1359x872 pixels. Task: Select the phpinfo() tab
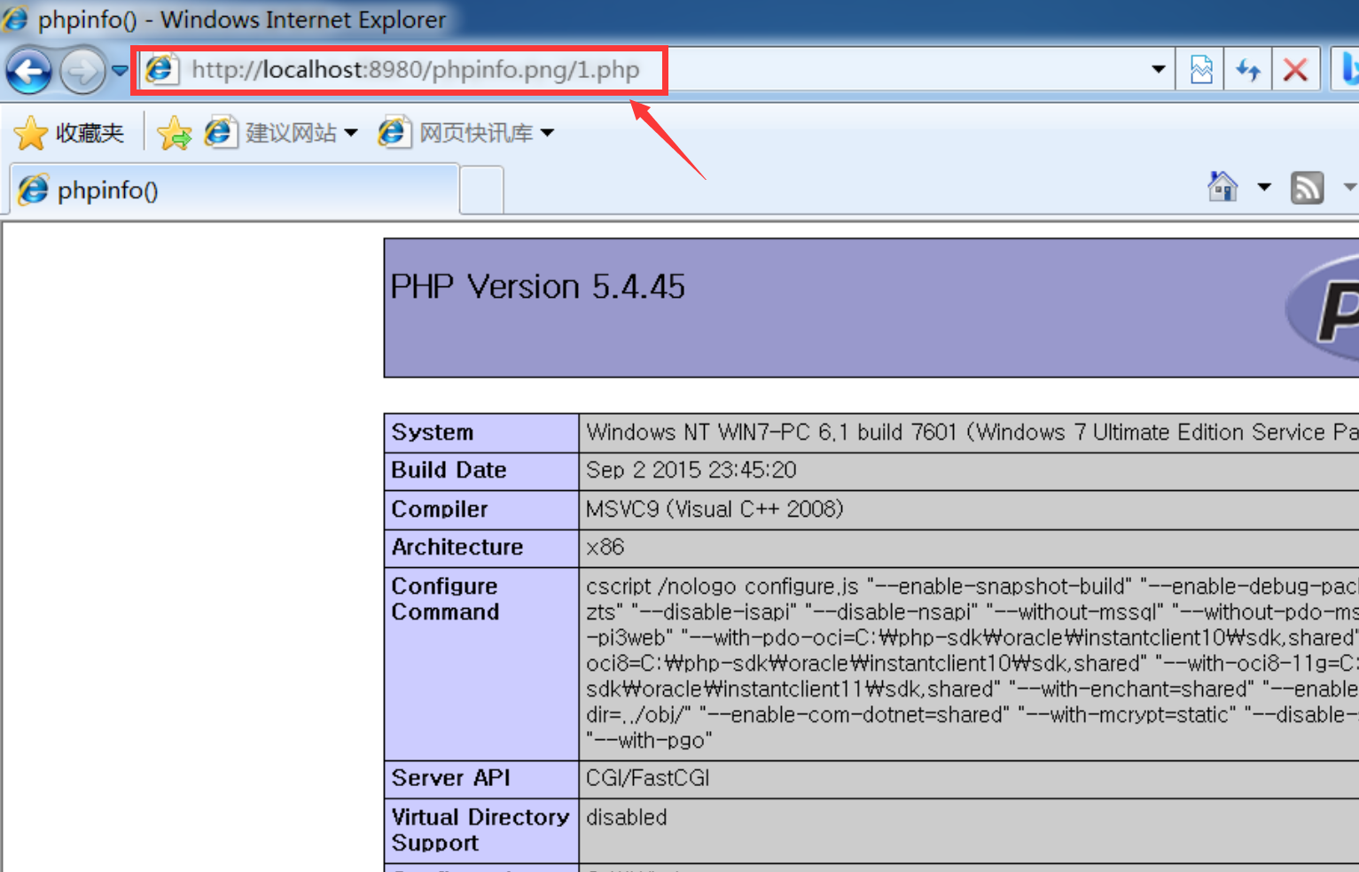point(235,190)
